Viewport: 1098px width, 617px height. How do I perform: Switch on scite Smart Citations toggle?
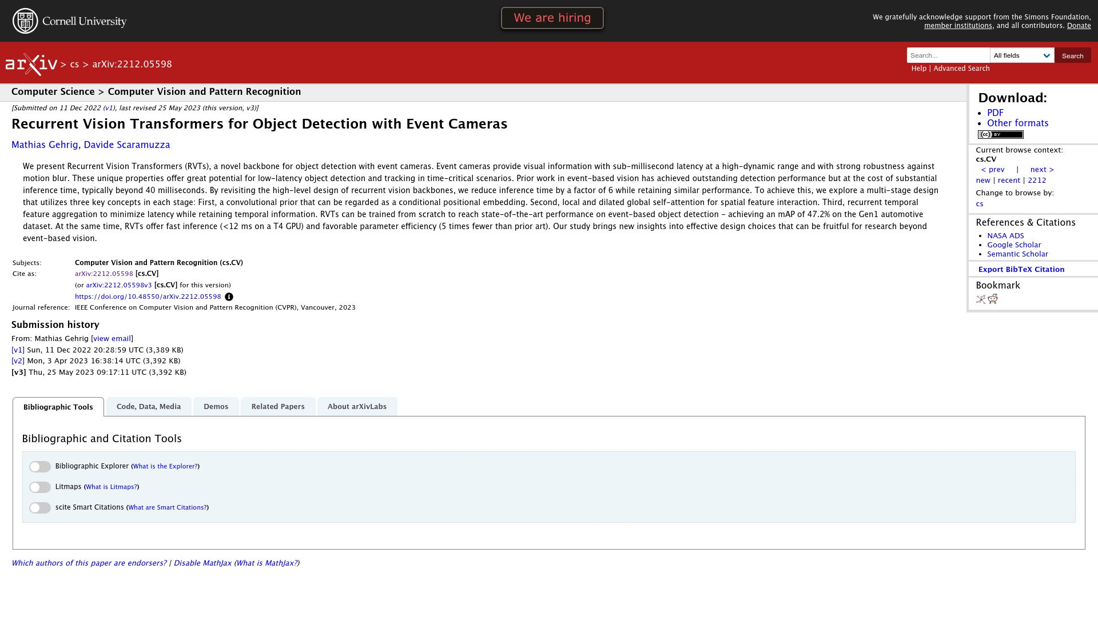(x=40, y=508)
